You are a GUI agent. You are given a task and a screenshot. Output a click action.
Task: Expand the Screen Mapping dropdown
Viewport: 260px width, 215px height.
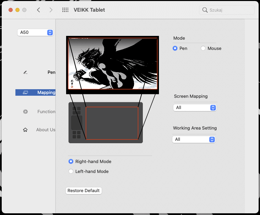[x=195, y=108]
